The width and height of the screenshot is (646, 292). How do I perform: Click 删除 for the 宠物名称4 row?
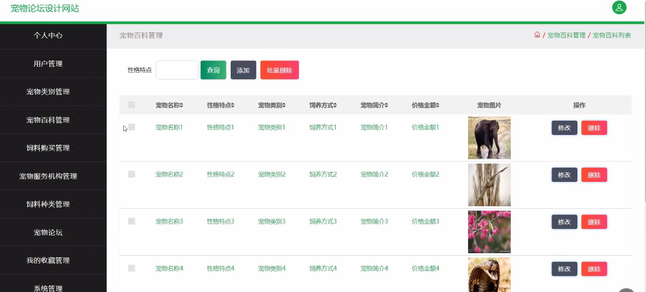(x=594, y=269)
